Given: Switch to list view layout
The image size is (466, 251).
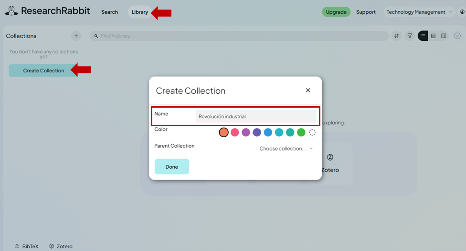Looking at the screenshot, I should 423,36.
